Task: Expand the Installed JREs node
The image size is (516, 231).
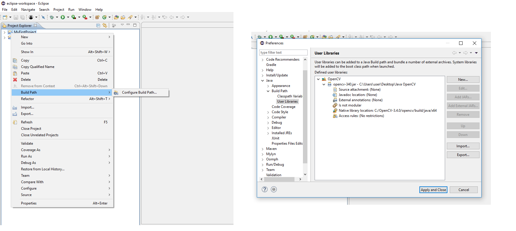Action: click(x=268, y=133)
